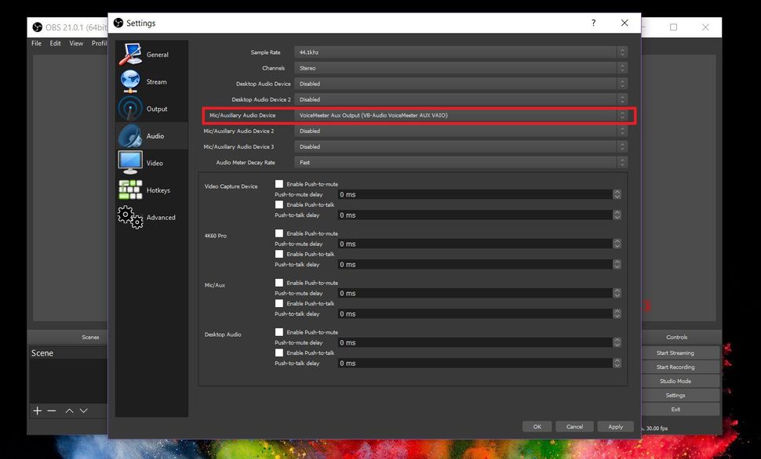The width and height of the screenshot is (761, 459).
Task: Open the Edit menu
Action: [54, 43]
